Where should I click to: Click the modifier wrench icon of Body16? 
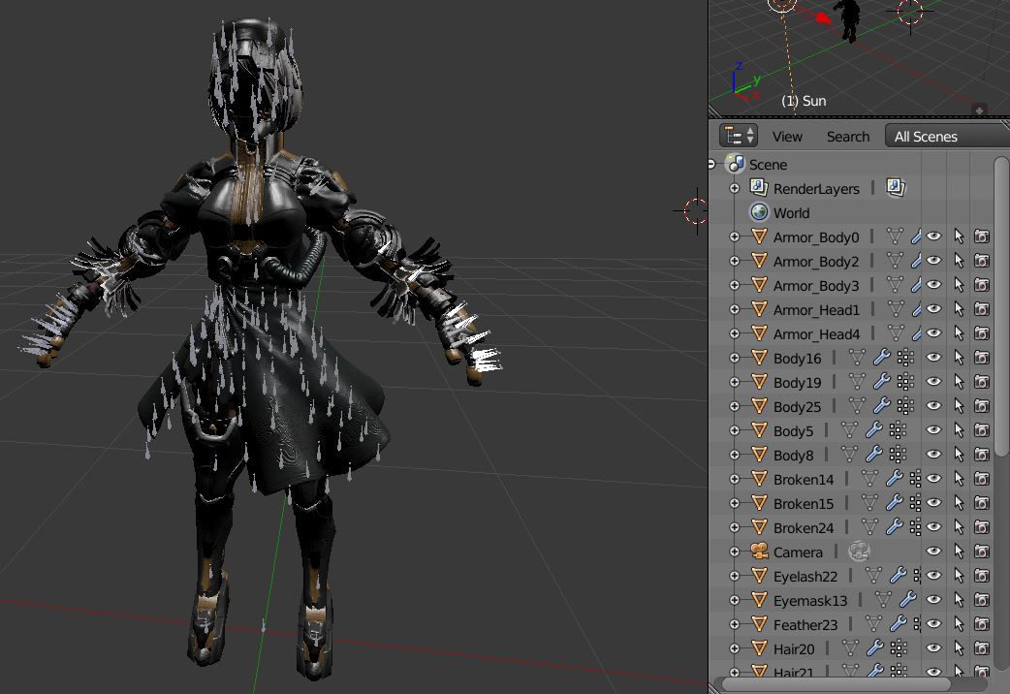(881, 358)
